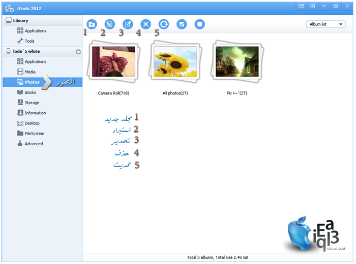Click the eject icon beside lode`S white

[x=78, y=52]
